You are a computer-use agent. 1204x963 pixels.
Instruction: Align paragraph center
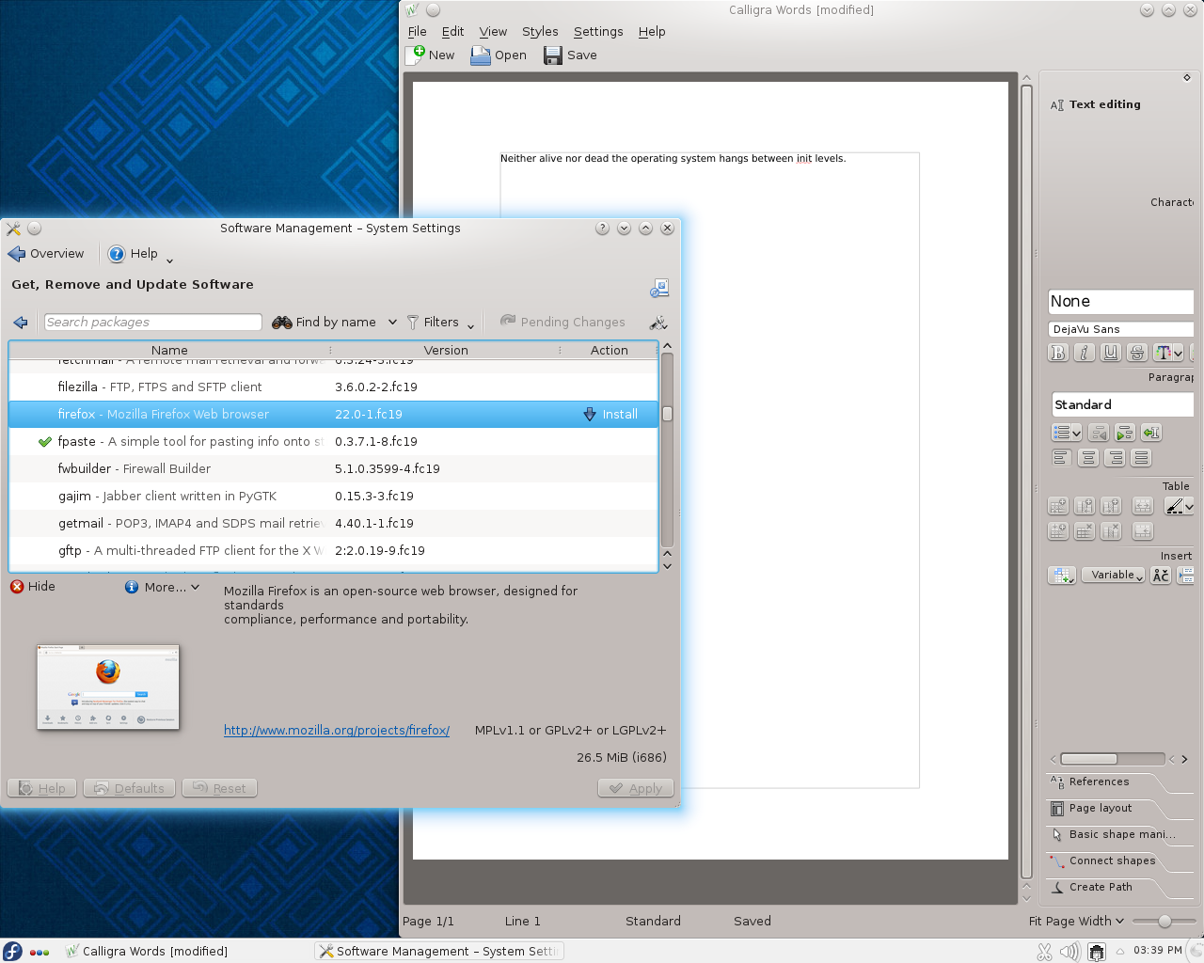(1088, 458)
